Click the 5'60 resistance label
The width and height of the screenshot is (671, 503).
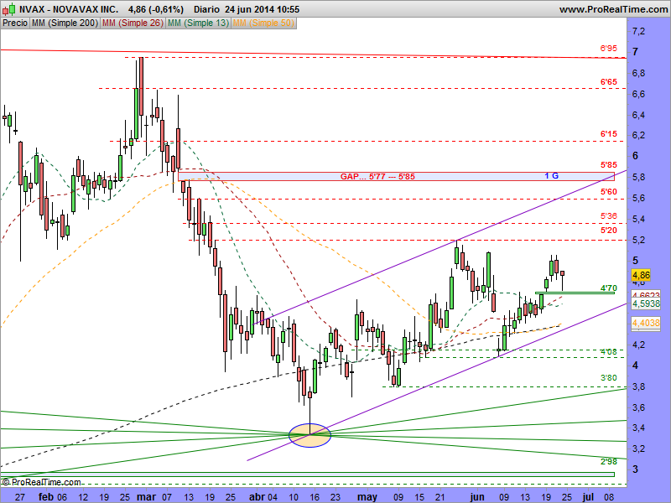click(609, 192)
